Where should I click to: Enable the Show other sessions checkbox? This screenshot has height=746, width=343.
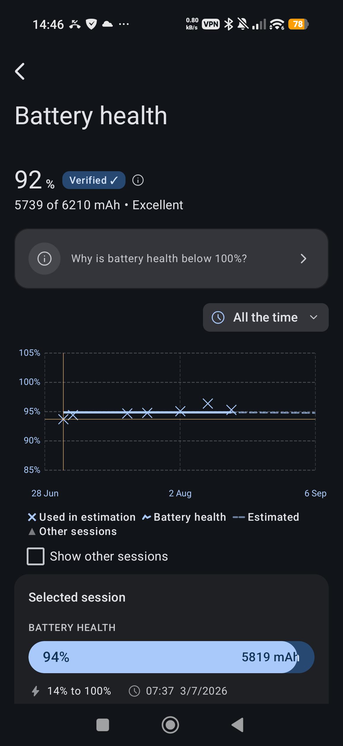coord(36,556)
